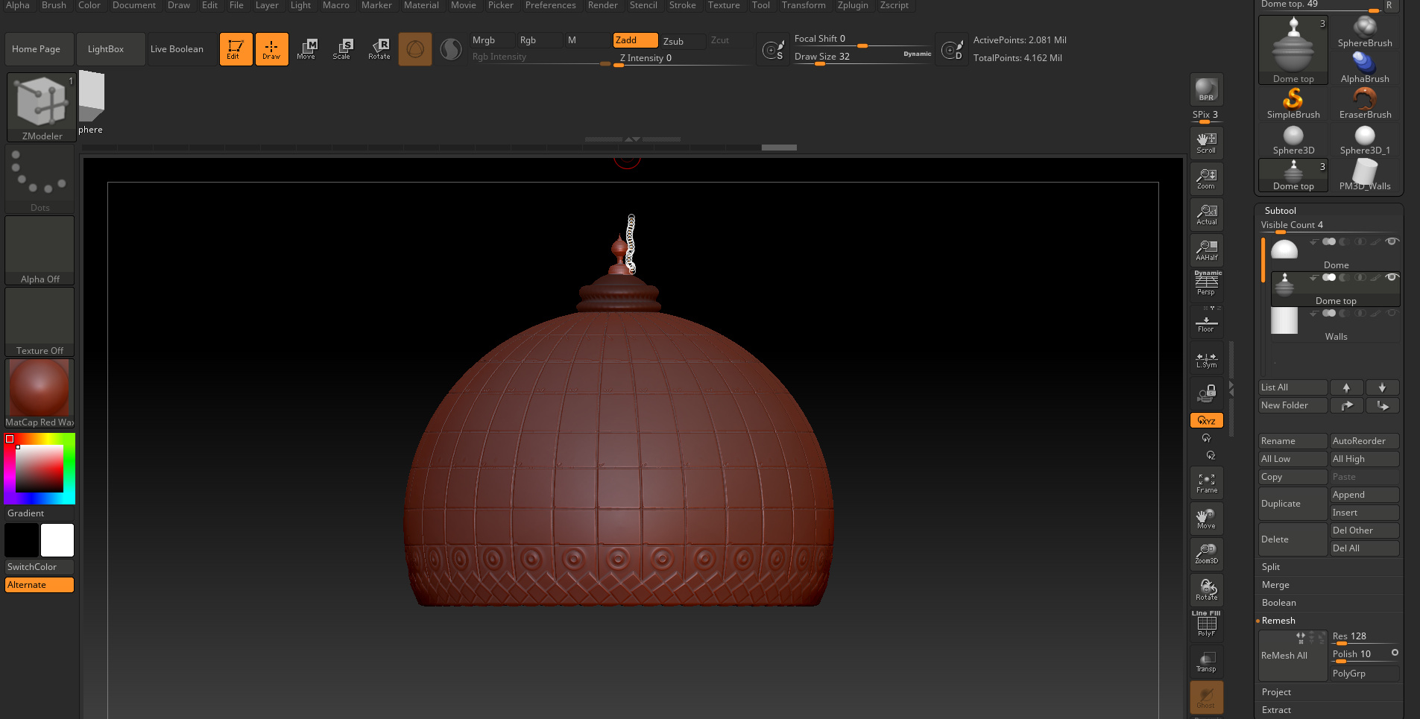Select the SphereBrush tool
Image resolution: width=1420 pixels, height=719 pixels.
click(1365, 32)
